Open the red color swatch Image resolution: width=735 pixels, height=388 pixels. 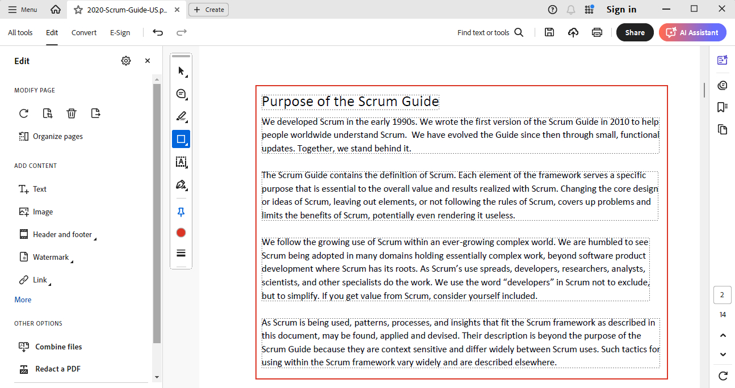point(181,233)
